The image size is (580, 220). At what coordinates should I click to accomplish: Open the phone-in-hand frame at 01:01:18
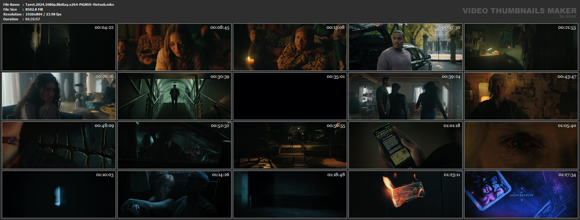click(x=405, y=145)
